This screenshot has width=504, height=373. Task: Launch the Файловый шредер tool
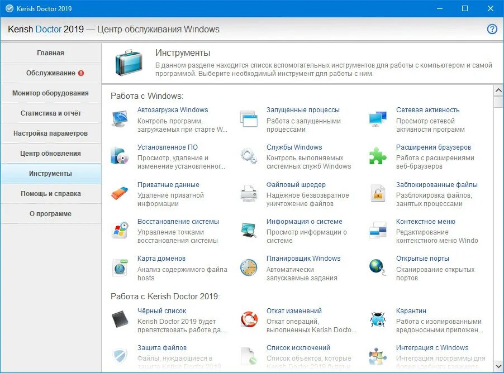296,185
